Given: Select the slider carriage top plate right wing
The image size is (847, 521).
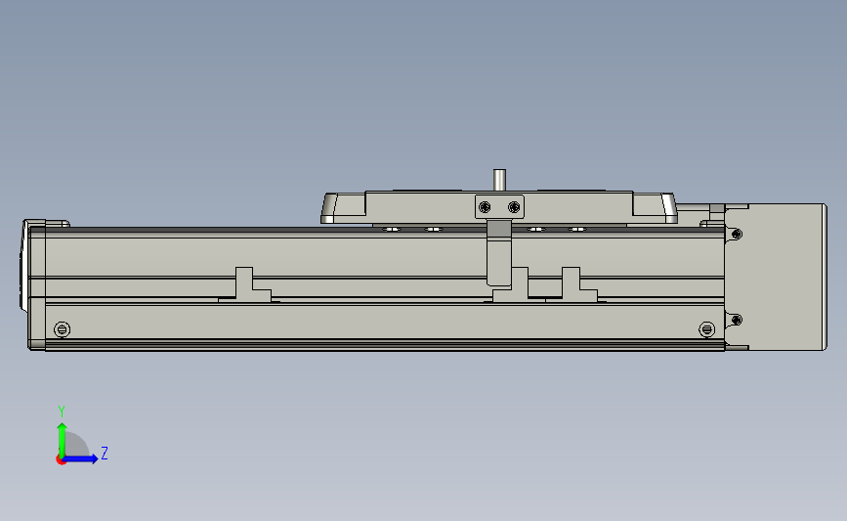Looking at the screenshot, I should point(655,207).
